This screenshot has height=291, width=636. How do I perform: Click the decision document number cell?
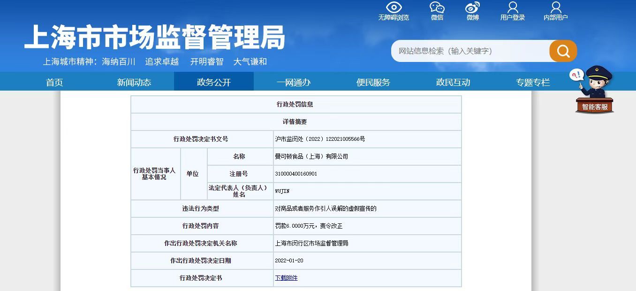(320, 139)
